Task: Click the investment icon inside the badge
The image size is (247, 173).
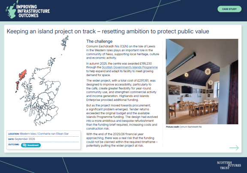Action: point(24,145)
